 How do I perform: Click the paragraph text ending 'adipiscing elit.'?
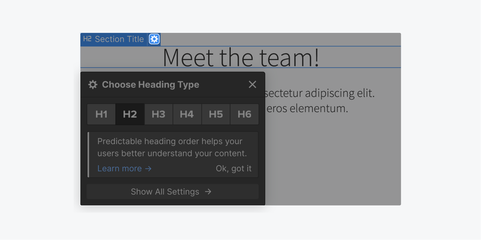point(320,93)
